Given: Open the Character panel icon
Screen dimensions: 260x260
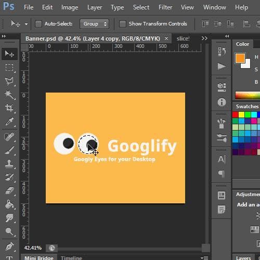Looking at the screenshot, I should (x=222, y=159).
